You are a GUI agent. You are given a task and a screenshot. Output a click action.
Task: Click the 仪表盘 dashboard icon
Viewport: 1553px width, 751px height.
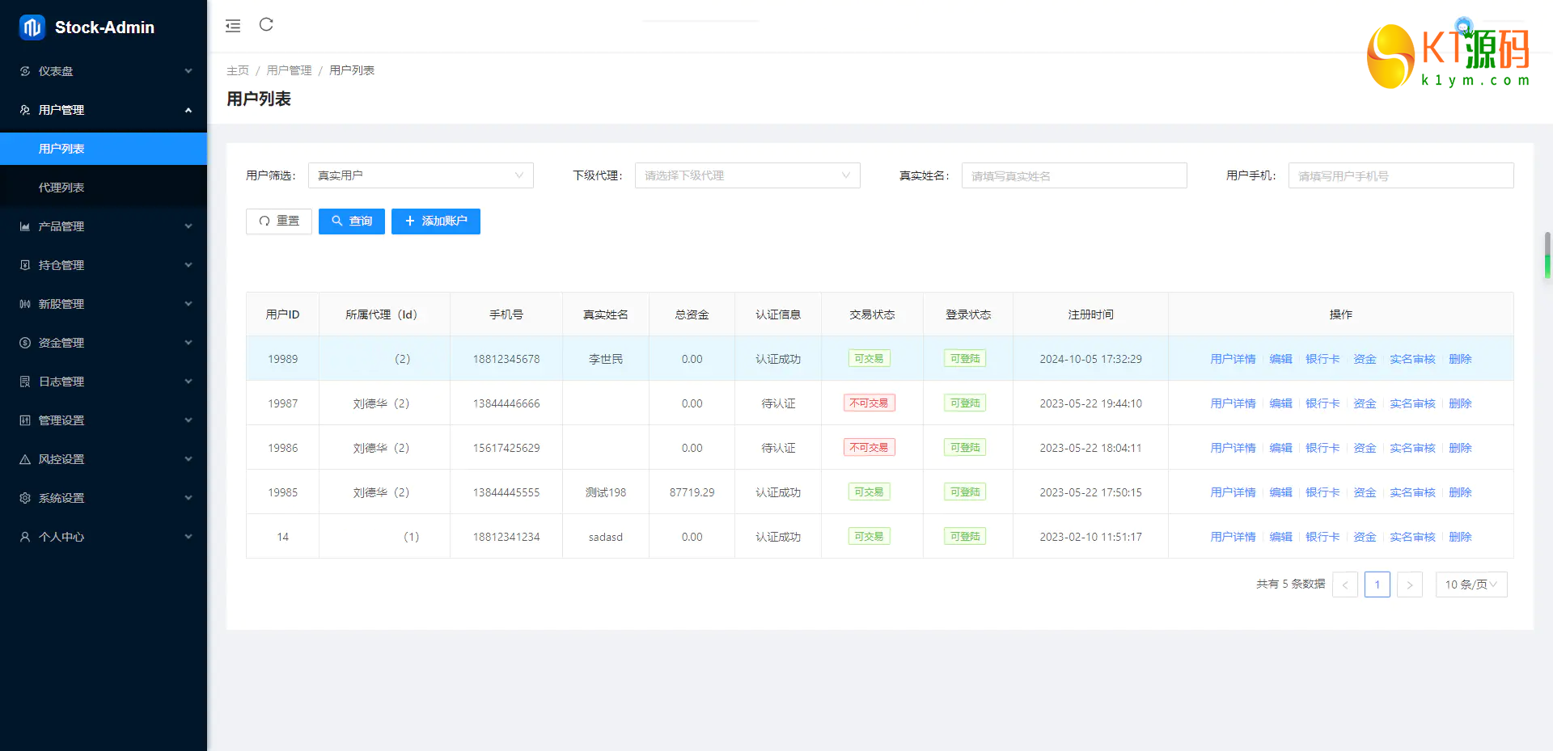[x=25, y=71]
